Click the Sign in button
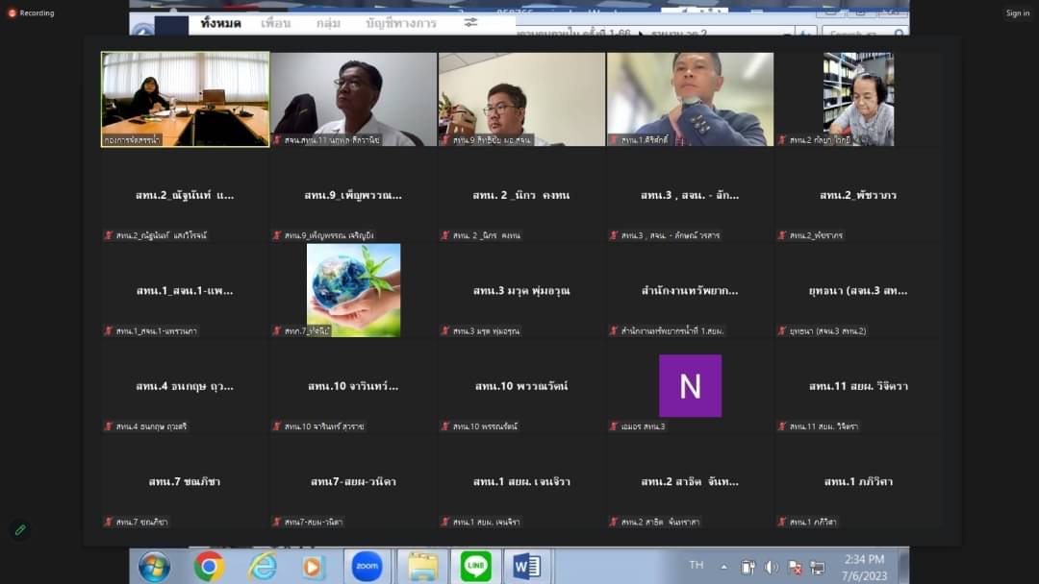Image resolution: width=1039 pixels, height=584 pixels. coord(1017,13)
